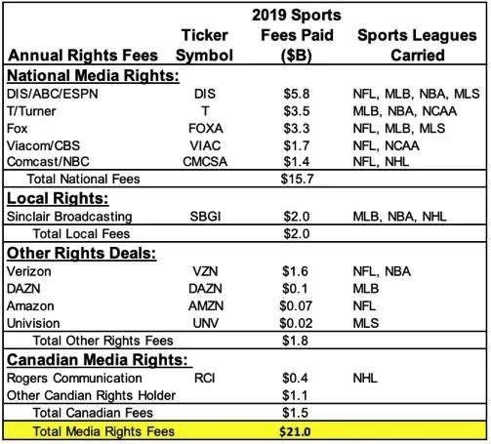The height and width of the screenshot is (444, 491).
Task: Click the Other Rights Deals heading
Action: click(x=81, y=254)
